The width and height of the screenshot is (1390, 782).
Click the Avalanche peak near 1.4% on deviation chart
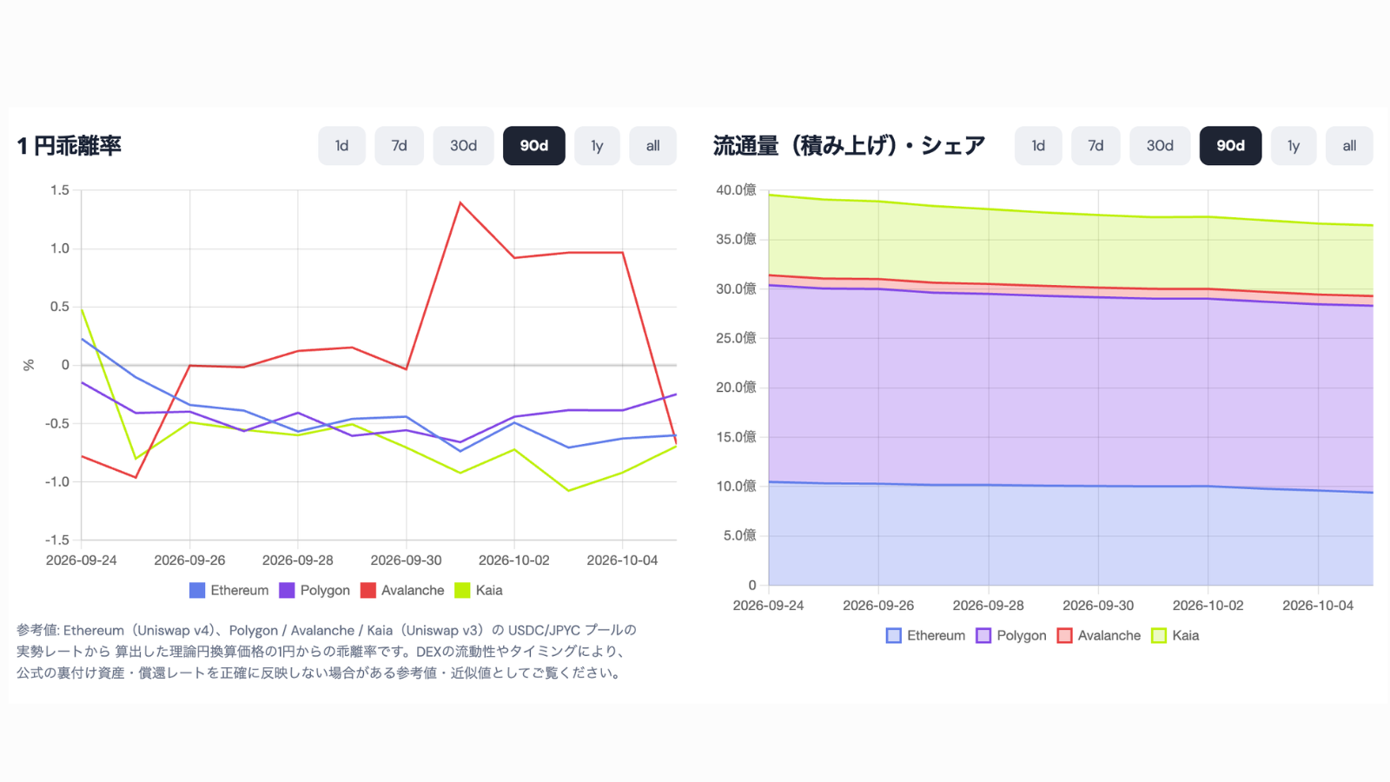460,203
